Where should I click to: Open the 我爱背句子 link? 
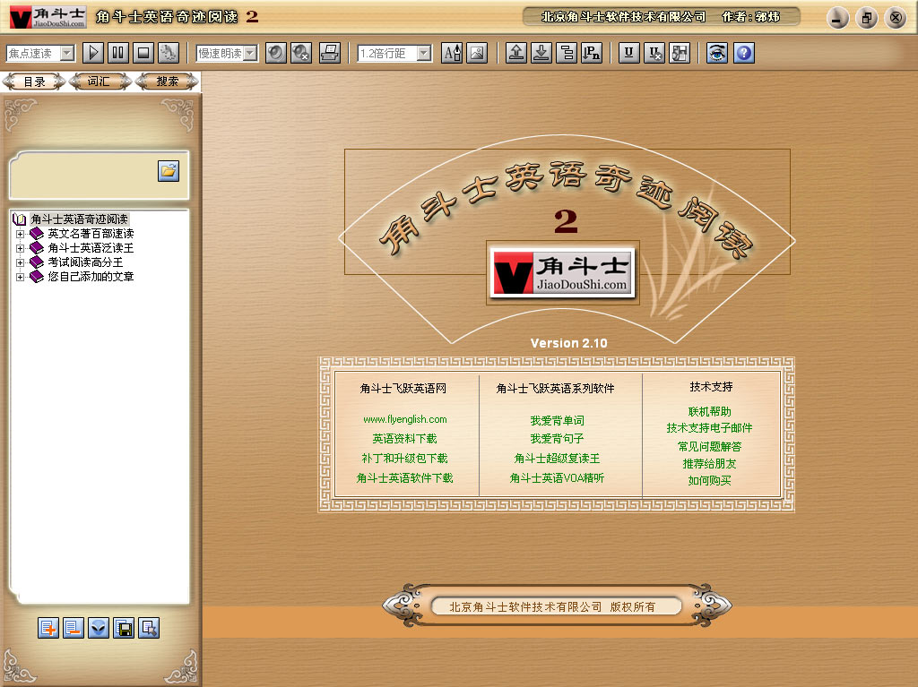[557, 438]
